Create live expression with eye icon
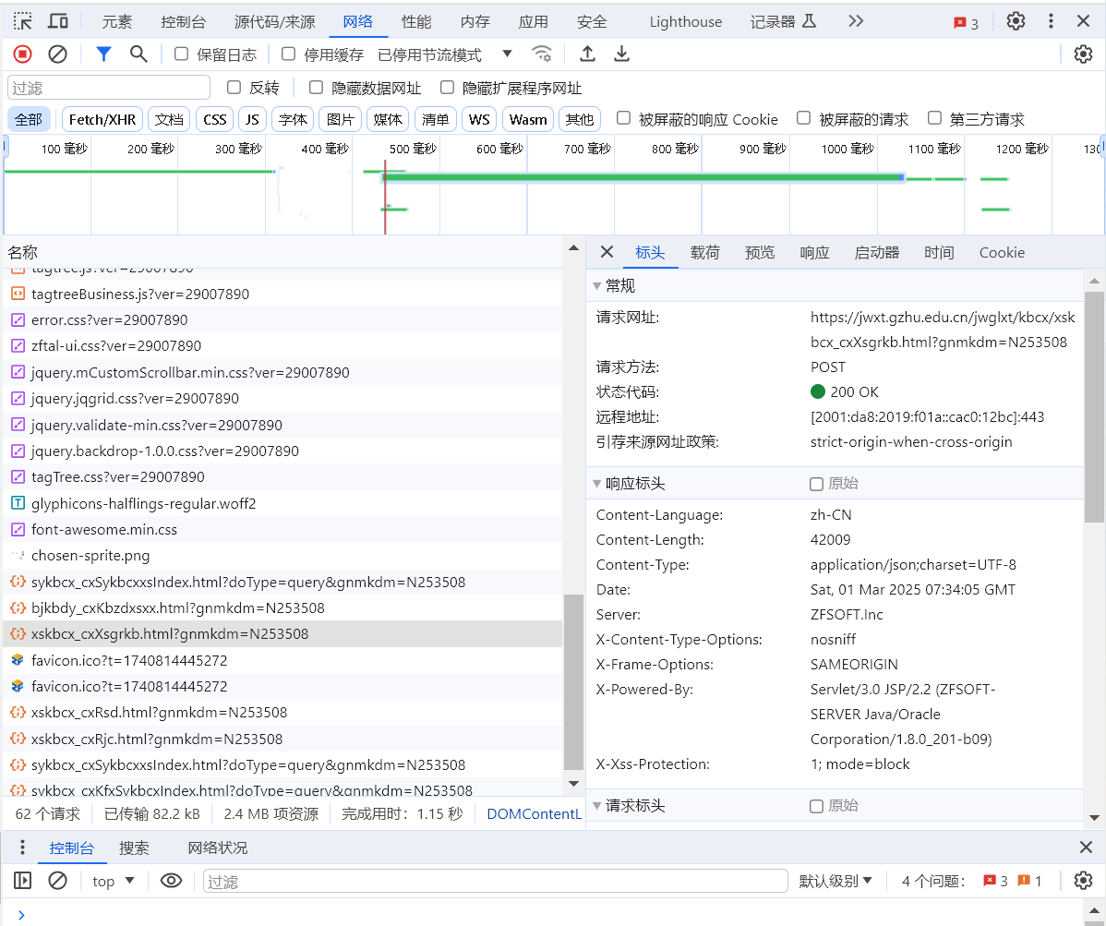 (x=171, y=881)
